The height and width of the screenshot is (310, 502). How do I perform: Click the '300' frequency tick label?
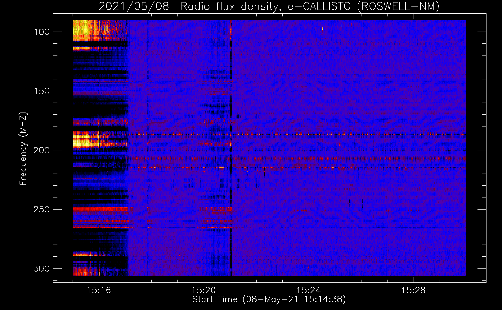(41, 268)
